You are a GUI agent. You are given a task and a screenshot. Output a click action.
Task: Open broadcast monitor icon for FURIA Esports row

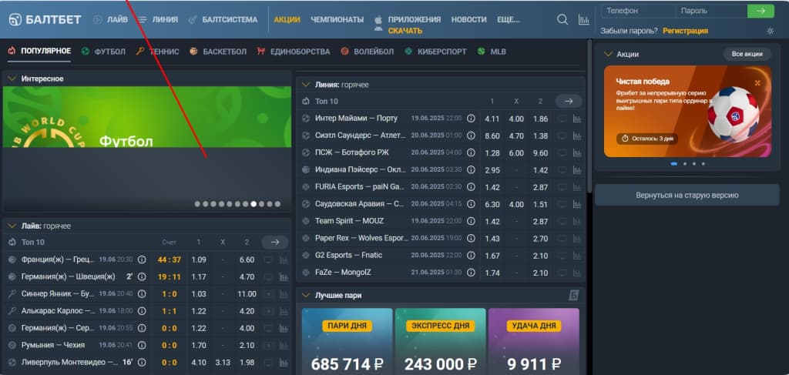coord(562,187)
